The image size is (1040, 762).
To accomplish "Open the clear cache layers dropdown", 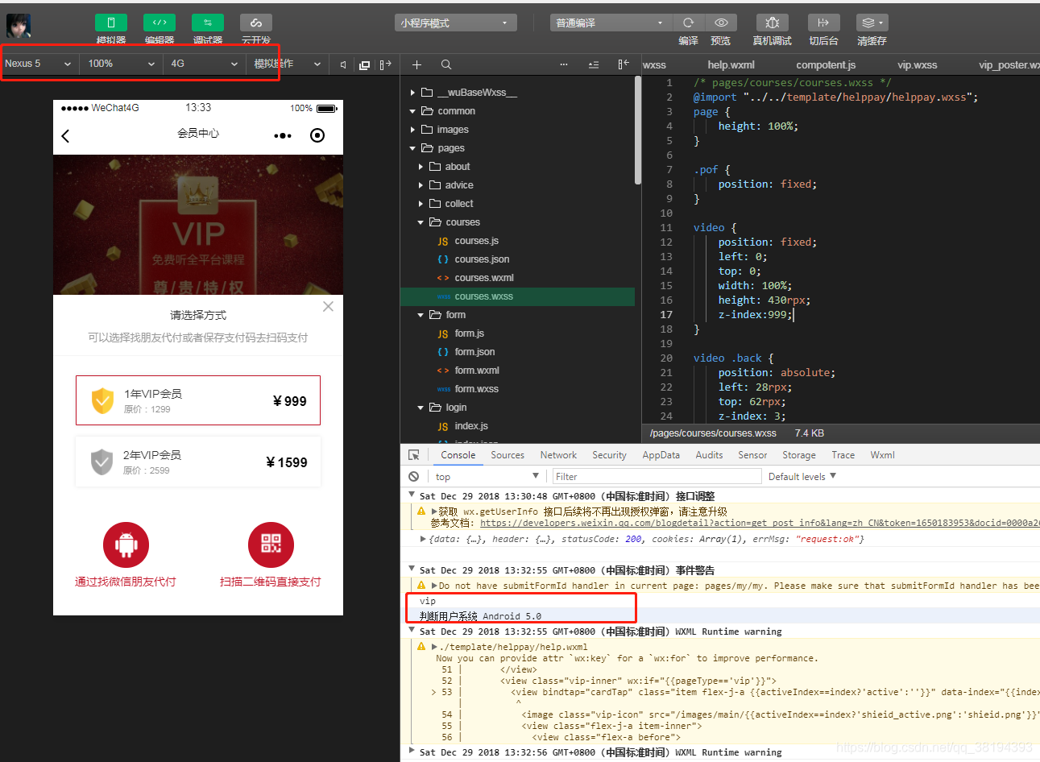I will coord(872,23).
